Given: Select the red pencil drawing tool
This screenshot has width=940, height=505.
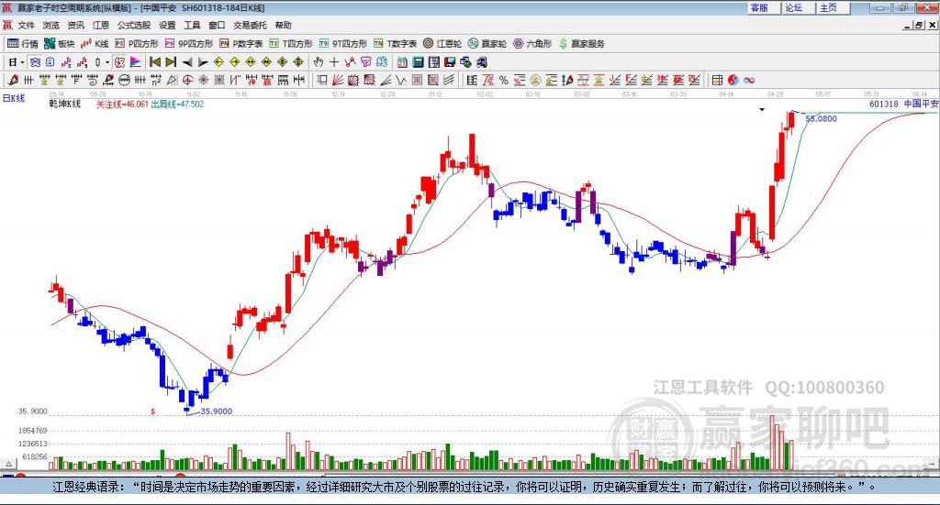Looking at the screenshot, I should [x=13, y=80].
